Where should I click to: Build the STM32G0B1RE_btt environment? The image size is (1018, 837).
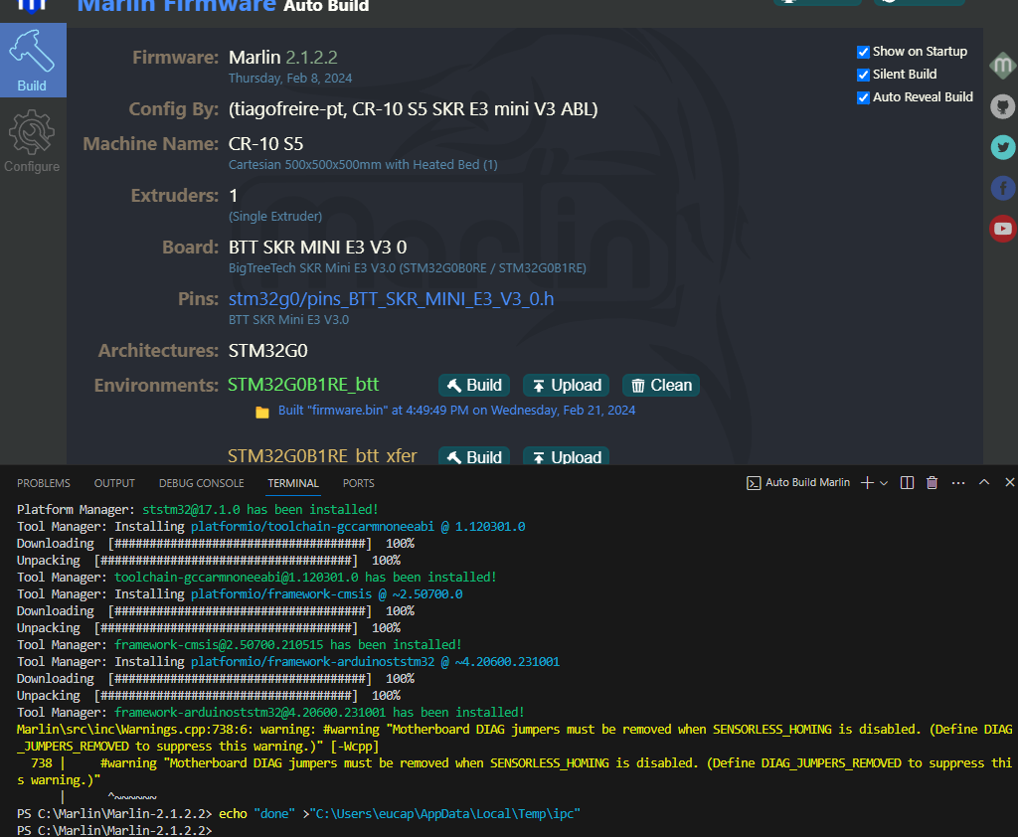[x=474, y=385]
